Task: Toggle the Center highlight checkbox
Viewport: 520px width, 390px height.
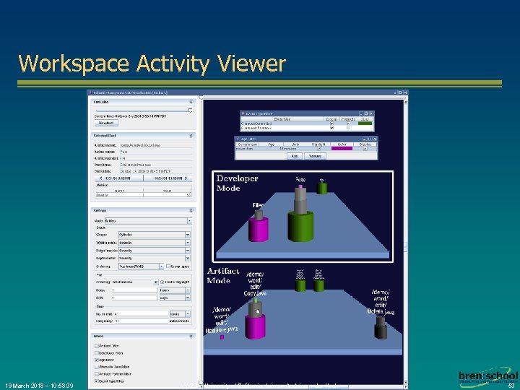Action: (x=162, y=282)
